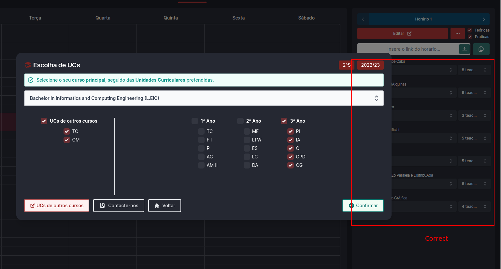Open the 8 teac... teacher dropdown
The width and height of the screenshot is (501, 269).
click(x=474, y=70)
